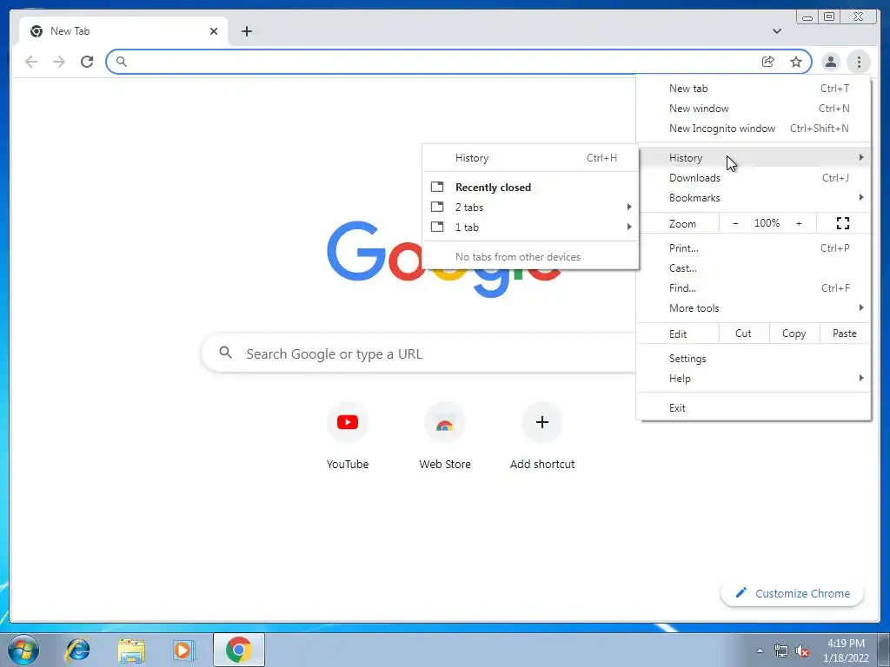The image size is (890, 667).
Task: Open the clock showing 4:19 PM
Action: tap(846, 650)
